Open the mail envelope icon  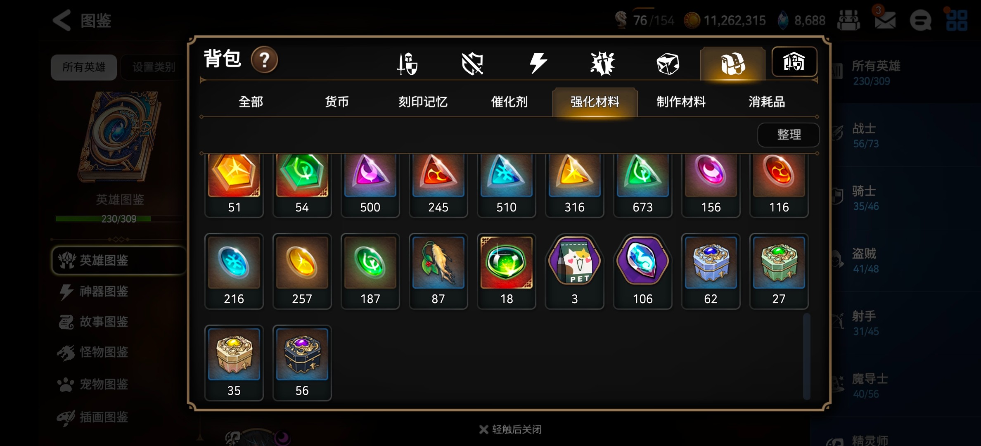click(885, 20)
